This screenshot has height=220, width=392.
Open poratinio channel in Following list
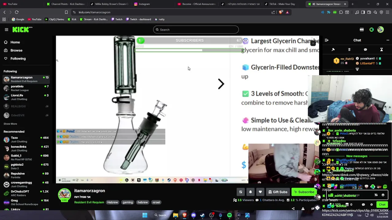[x=26, y=88]
